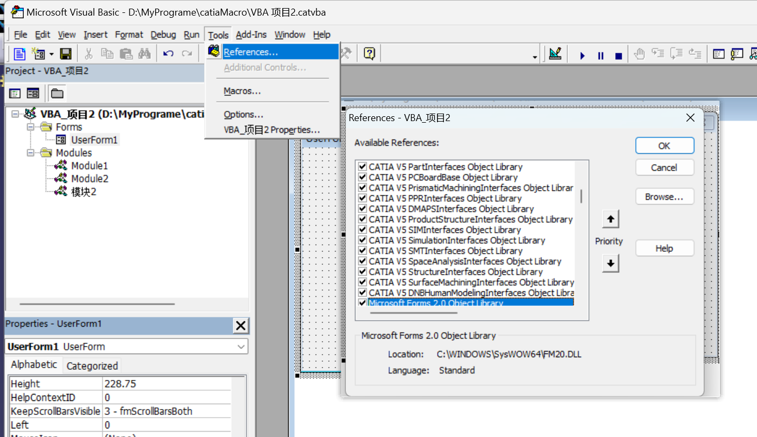
Task: Click Cancel in the References dialog
Action: [x=664, y=167]
